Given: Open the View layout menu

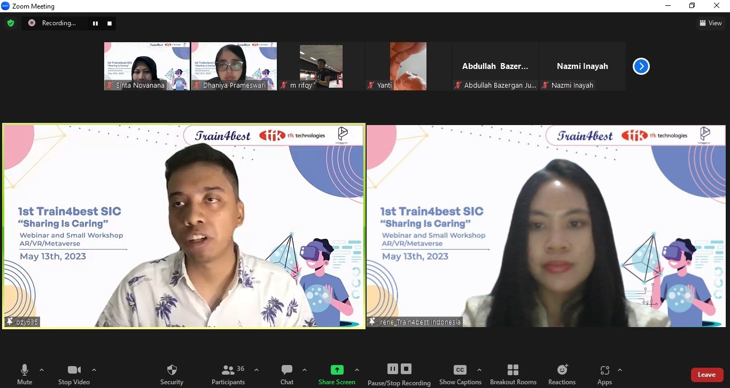Looking at the screenshot, I should point(710,23).
